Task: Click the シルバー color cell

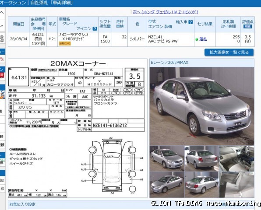Action: (x=138, y=39)
